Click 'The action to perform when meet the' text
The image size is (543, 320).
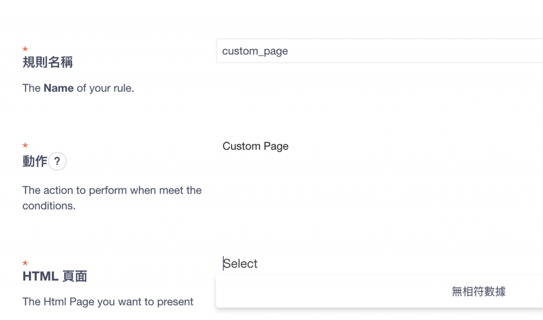pyautogui.click(x=112, y=190)
